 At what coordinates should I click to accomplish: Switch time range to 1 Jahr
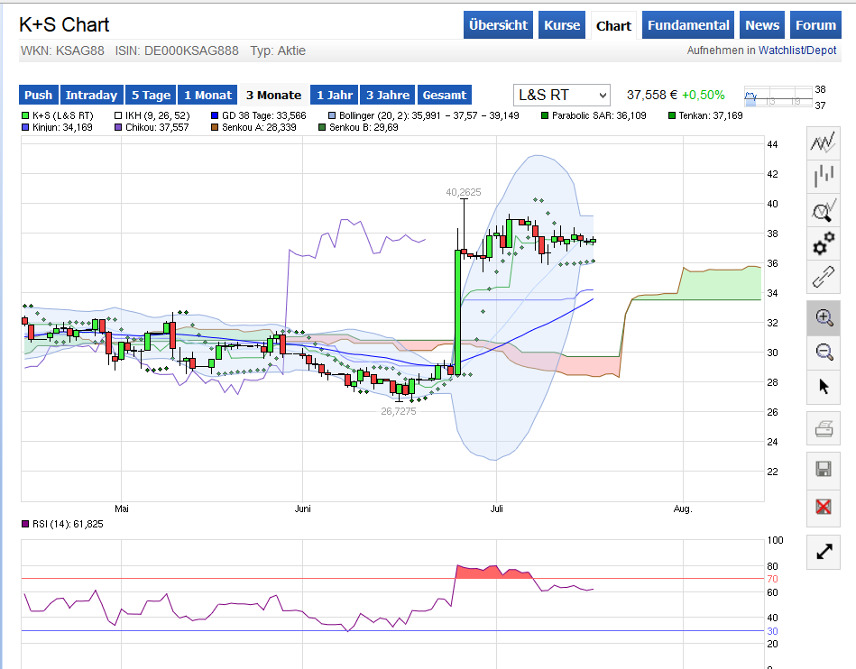click(334, 95)
